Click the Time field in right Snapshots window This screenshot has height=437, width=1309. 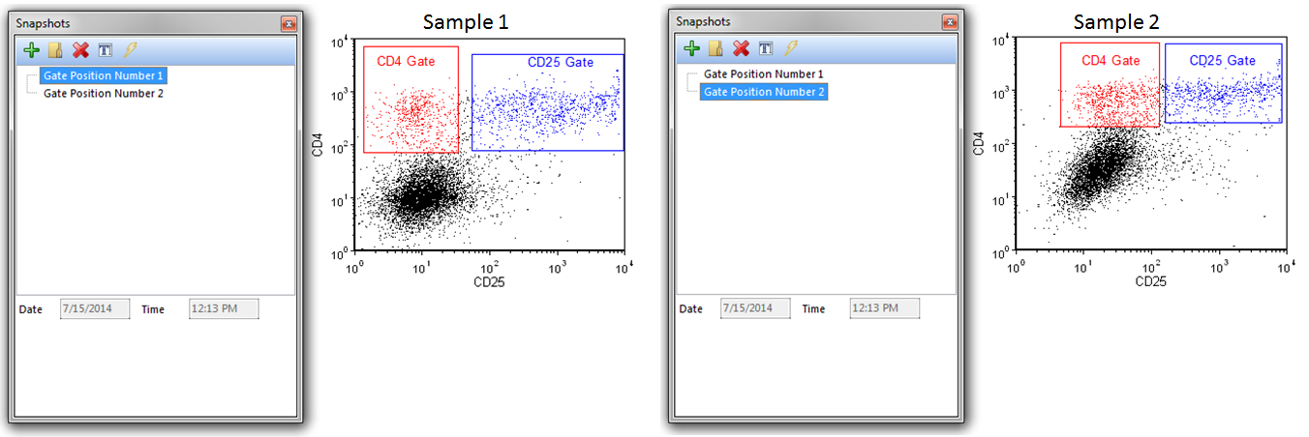(885, 308)
